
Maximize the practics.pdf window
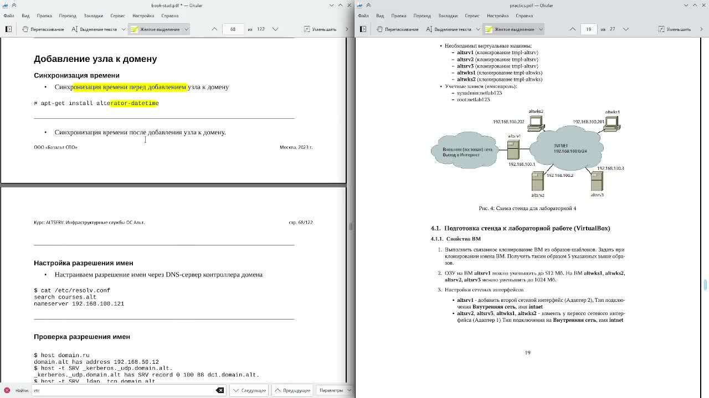695,5
